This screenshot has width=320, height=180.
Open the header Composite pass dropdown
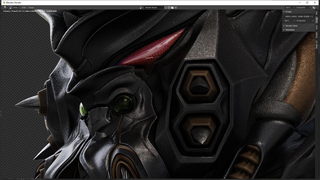coord(303,8)
